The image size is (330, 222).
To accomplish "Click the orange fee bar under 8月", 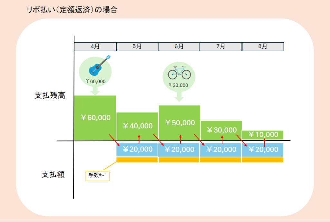I will pyautogui.click(x=263, y=160).
